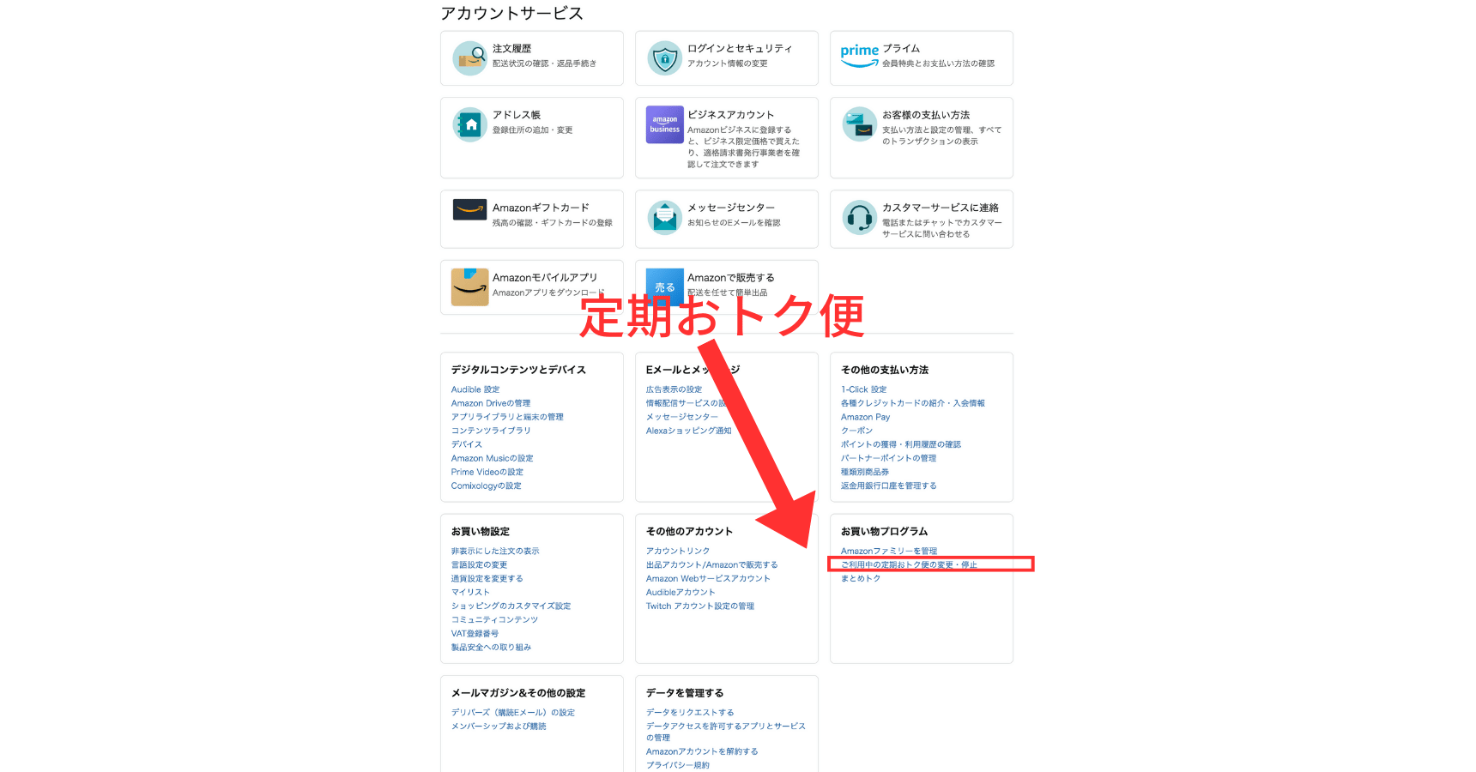Open Amazonアカウントを解約する link
This screenshot has height=772, width=1476.
702,751
